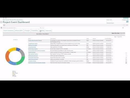
Task: Click the Name column header
Action: click(30, 39)
